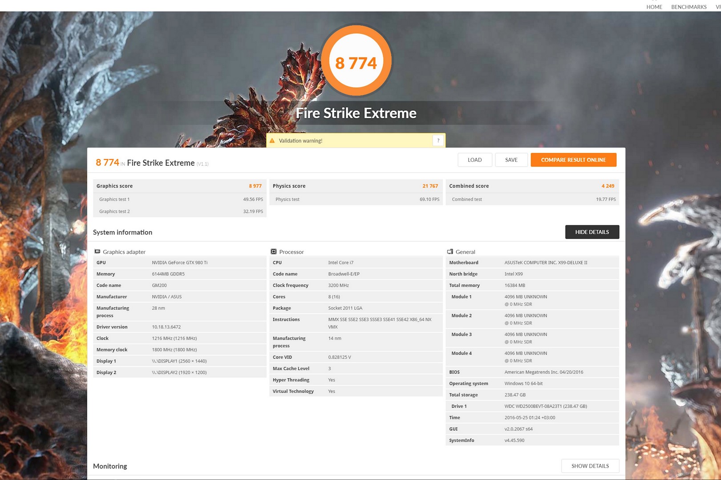Click the System information heading
This screenshot has width=721, height=480.
122,232
